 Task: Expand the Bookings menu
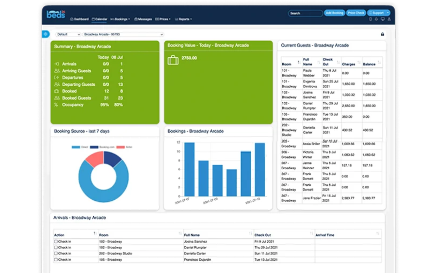click(x=121, y=19)
